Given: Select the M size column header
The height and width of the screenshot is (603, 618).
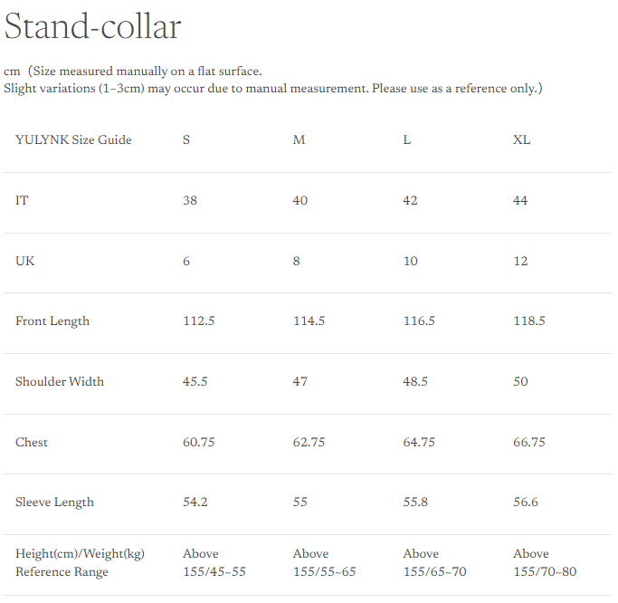Looking at the screenshot, I should click(x=299, y=139).
